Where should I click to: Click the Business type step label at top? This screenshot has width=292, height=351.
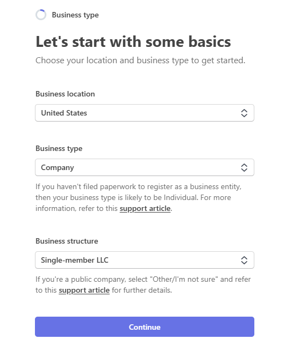coord(75,15)
